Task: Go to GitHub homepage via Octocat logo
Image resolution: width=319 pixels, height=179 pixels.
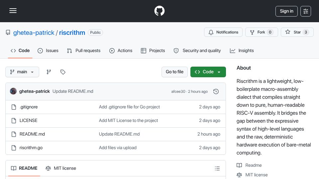Action: point(159,11)
